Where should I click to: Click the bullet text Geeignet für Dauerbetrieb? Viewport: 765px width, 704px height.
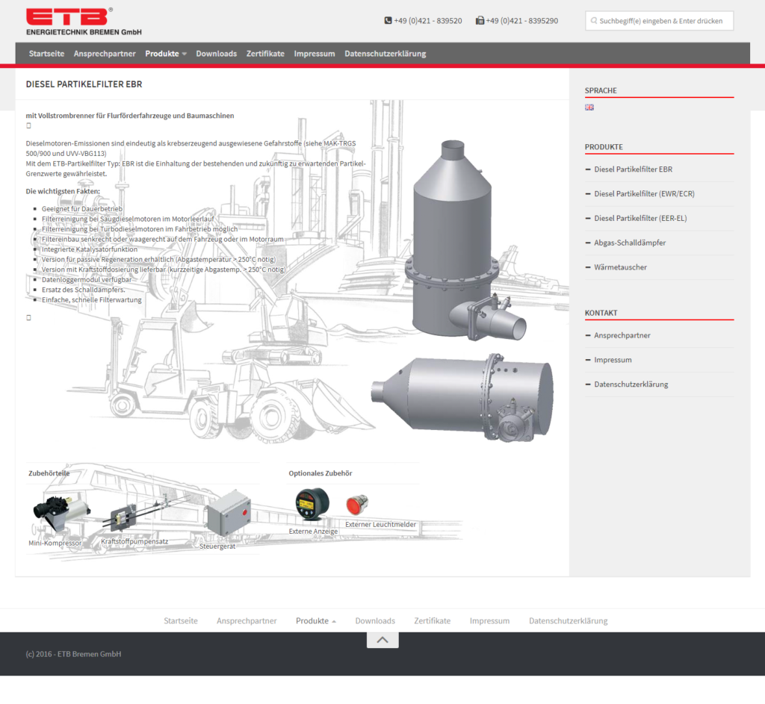pos(82,209)
